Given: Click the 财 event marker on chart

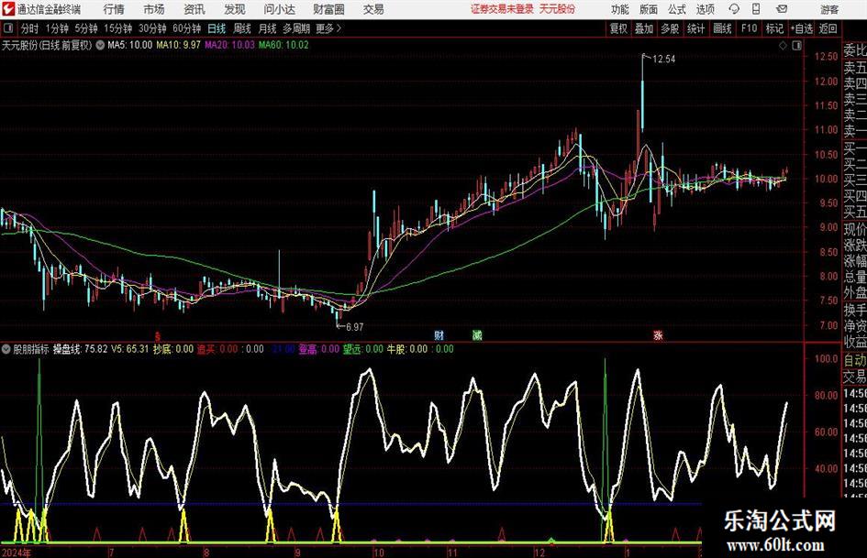Looking at the screenshot, I should coord(439,335).
